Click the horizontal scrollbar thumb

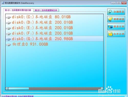(19, 89)
